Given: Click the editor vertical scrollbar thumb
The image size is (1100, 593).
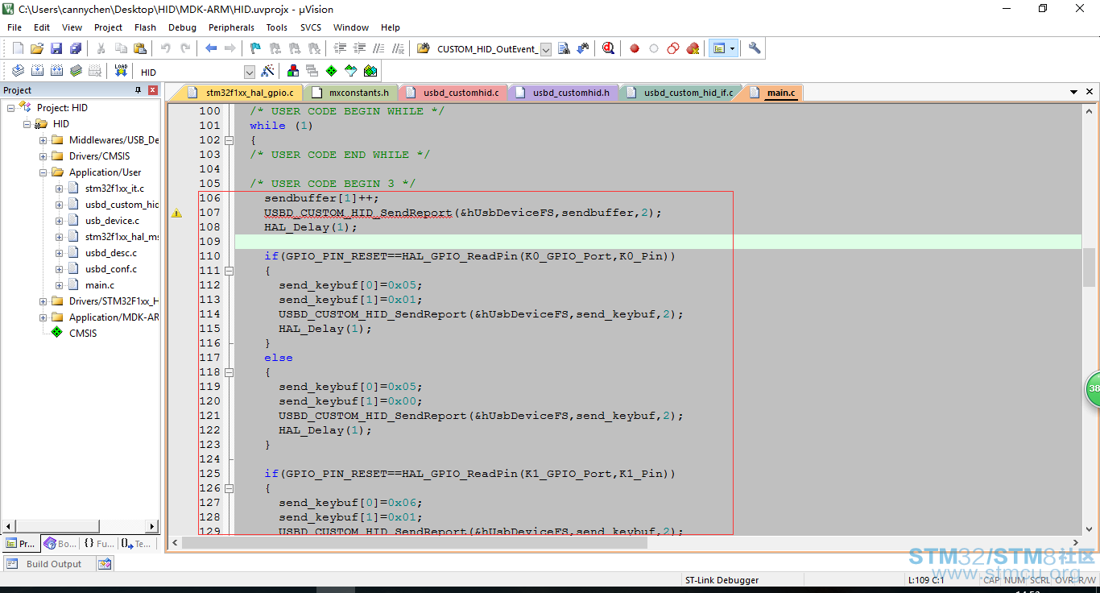Looking at the screenshot, I should 1089,267.
